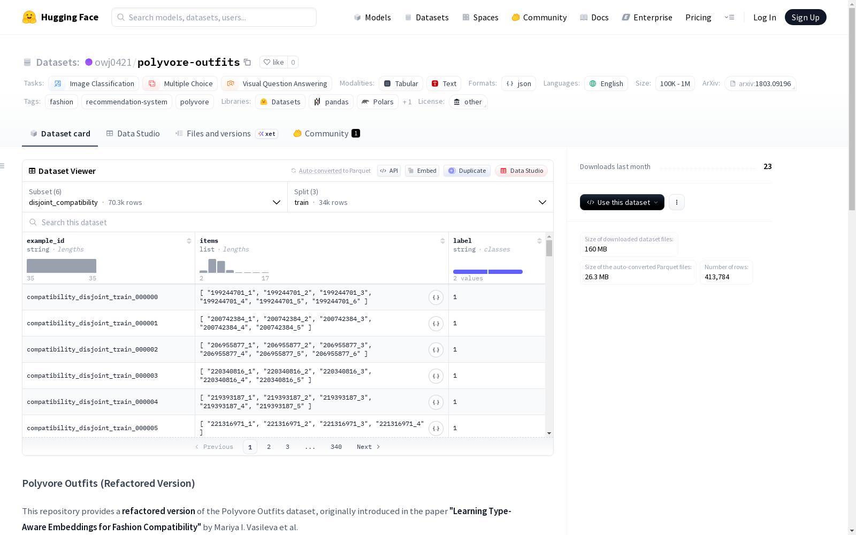The image size is (856, 535).
Task: Expand JSON for row train_000001 items
Action: [x=436, y=324]
